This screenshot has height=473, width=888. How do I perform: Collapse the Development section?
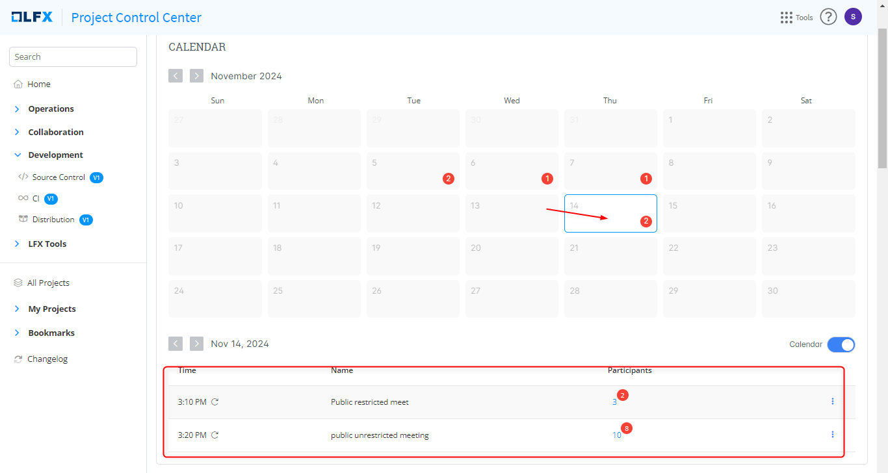55,155
